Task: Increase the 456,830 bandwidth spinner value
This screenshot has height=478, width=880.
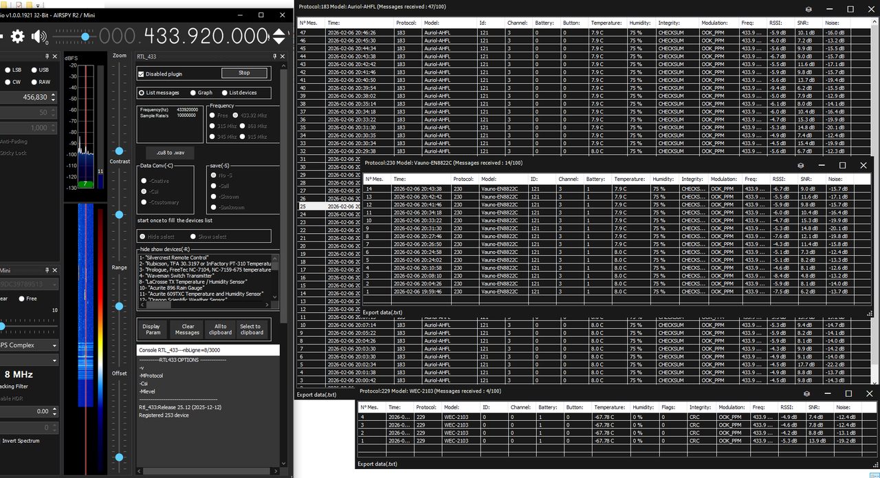Action: click(x=53, y=95)
